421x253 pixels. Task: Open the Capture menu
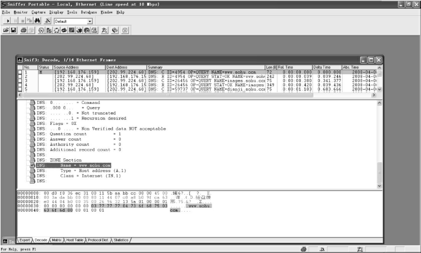(x=38, y=12)
